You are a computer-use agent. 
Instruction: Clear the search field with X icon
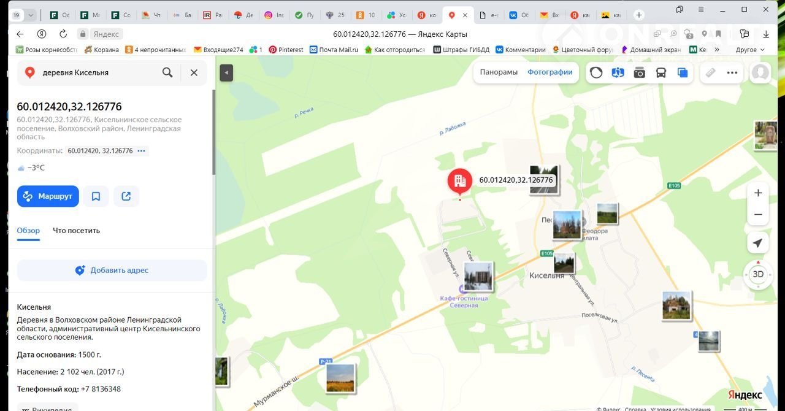194,72
